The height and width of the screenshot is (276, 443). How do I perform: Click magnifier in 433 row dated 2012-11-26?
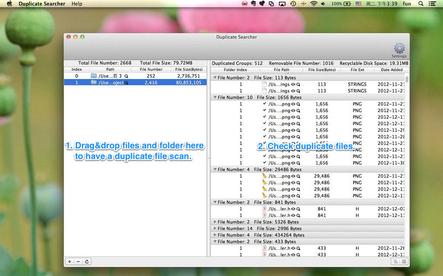[x=298, y=248]
